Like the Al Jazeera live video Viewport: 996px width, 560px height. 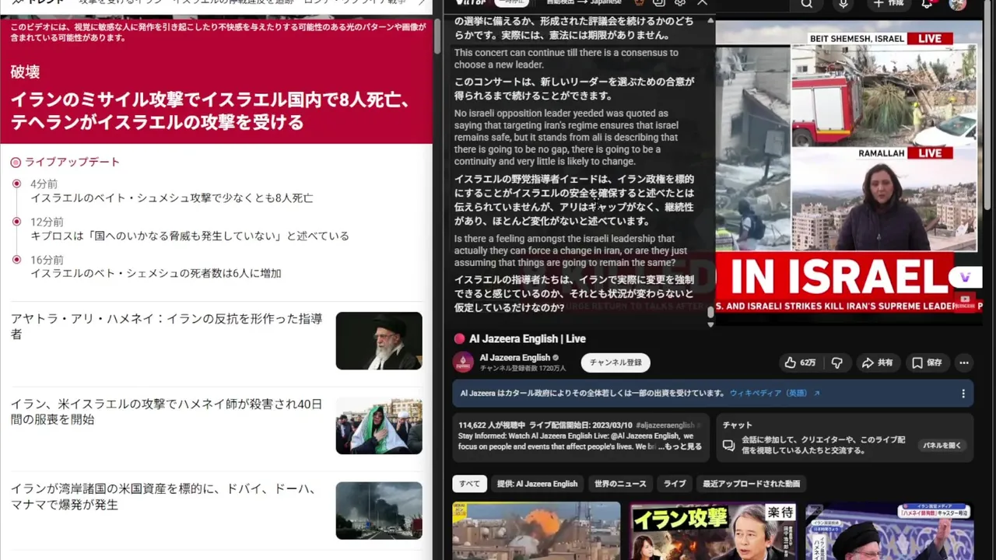[800, 362]
